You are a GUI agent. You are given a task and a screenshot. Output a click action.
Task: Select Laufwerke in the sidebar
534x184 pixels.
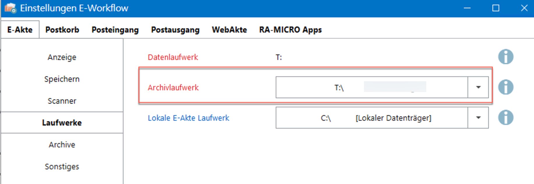[62, 122]
